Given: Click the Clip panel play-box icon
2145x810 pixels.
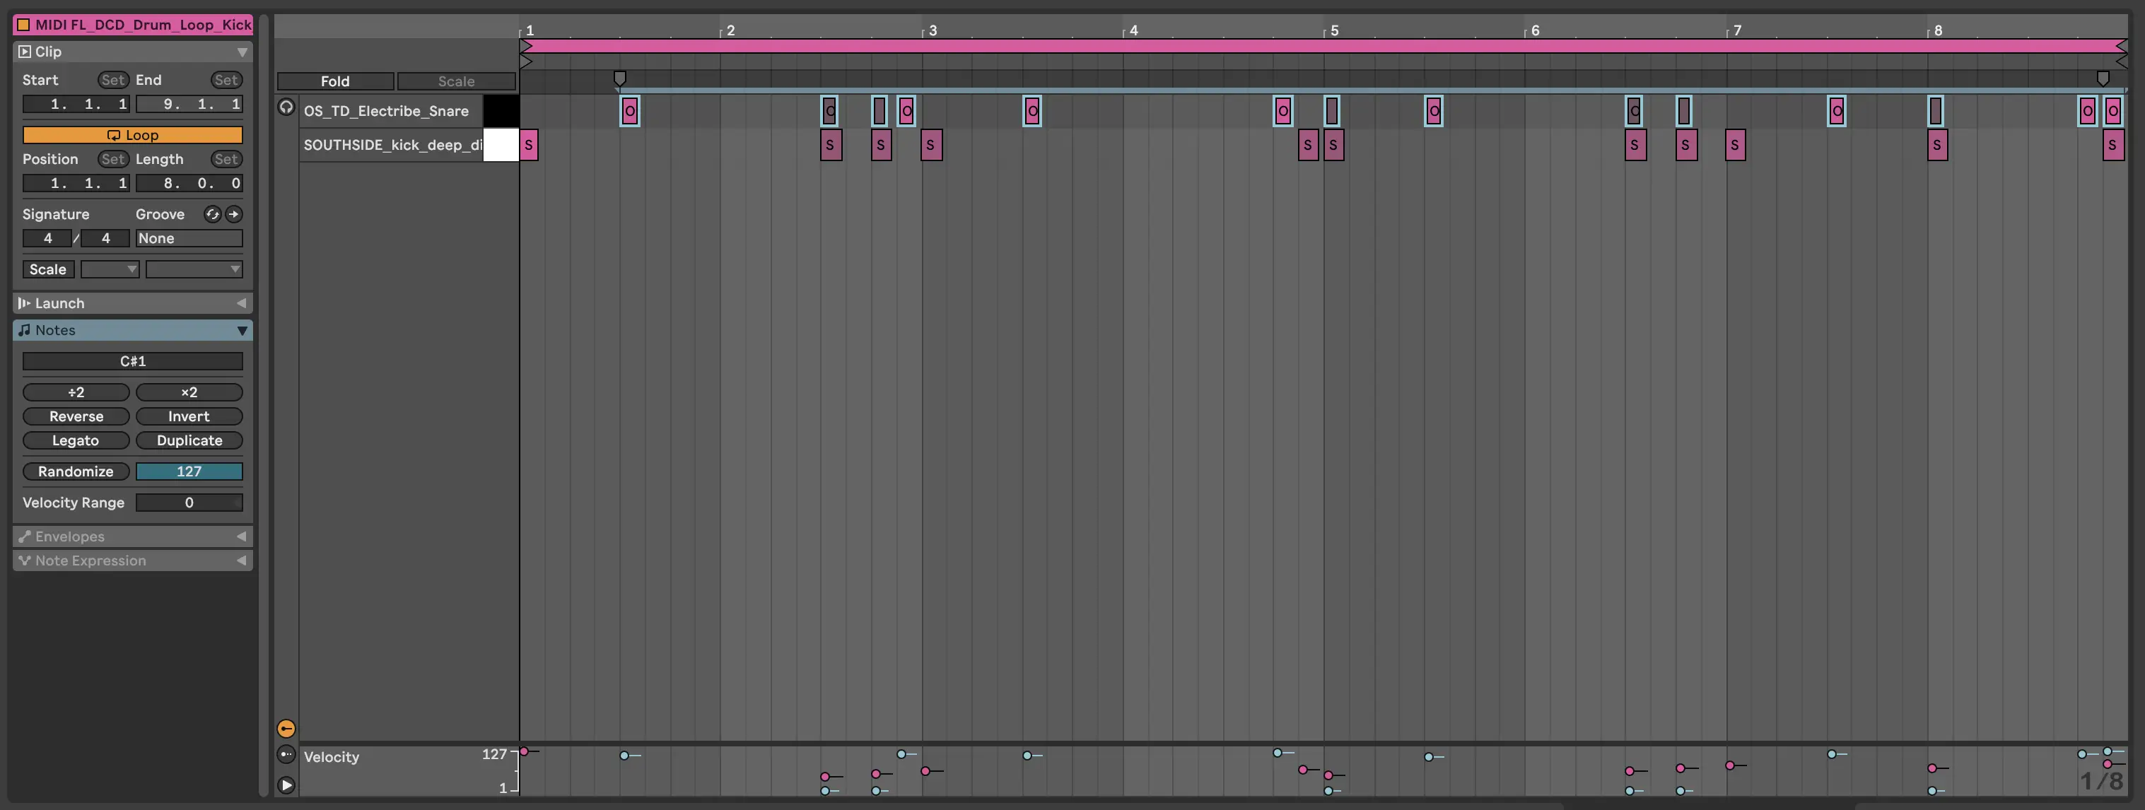Looking at the screenshot, I should click(x=24, y=52).
